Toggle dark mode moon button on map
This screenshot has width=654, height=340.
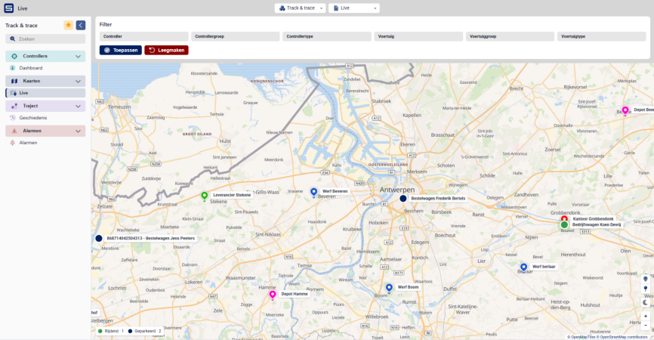pos(646,302)
